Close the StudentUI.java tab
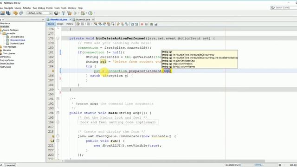297x167 pixels. (x=93, y=19)
